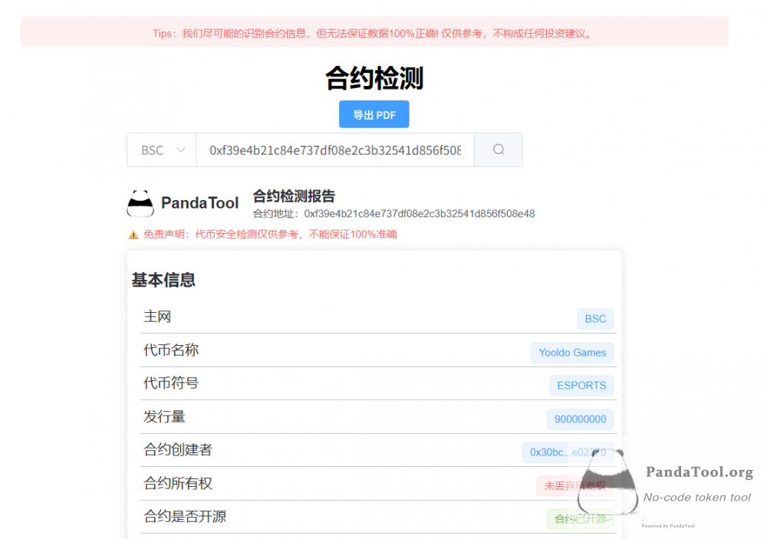Screen dimensions: 767x539
Task: Click the 900000000 supply tag
Action: coord(580,419)
